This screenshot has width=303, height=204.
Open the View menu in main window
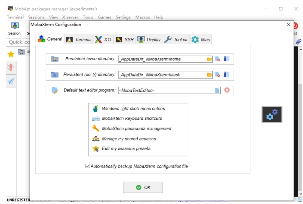click(53, 17)
